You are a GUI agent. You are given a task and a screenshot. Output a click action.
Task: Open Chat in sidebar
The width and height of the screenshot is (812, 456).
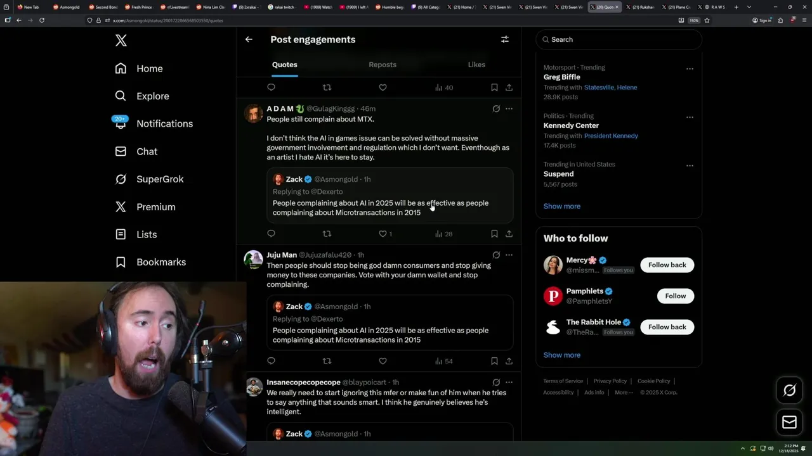tap(136, 151)
